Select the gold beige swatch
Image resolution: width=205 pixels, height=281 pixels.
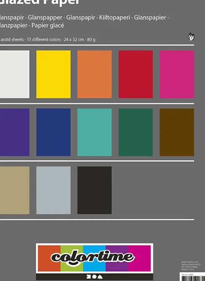[x=15, y=190]
